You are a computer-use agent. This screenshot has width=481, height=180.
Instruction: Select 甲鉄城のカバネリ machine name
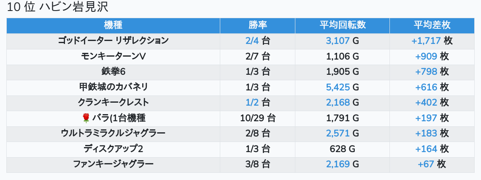(x=113, y=87)
